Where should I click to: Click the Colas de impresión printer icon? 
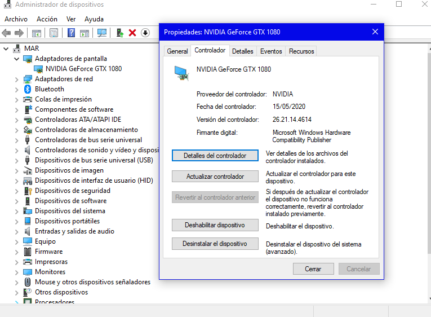[x=28, y=99]
